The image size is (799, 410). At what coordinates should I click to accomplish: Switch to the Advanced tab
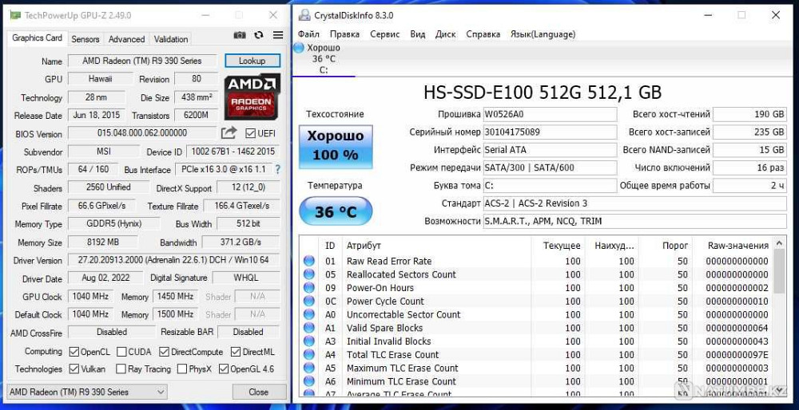(126, 39)
